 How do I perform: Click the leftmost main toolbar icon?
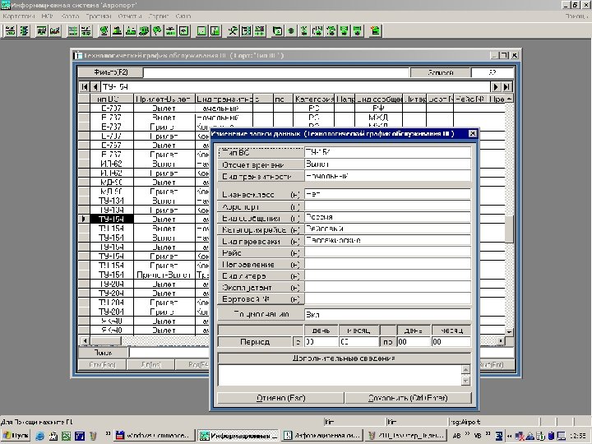[x=9, y=31]
